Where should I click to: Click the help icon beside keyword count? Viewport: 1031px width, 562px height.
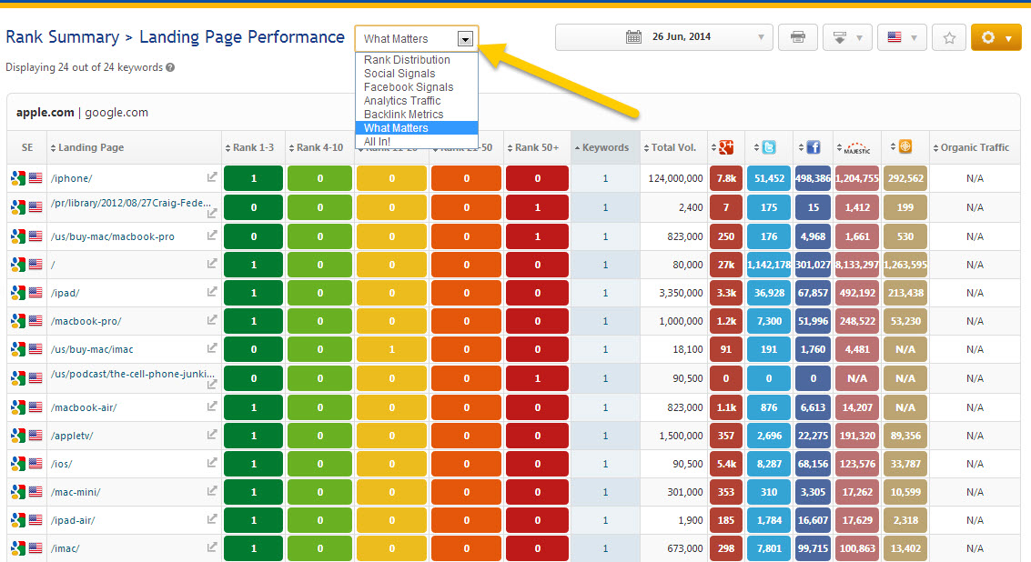[x=170, y=67]
